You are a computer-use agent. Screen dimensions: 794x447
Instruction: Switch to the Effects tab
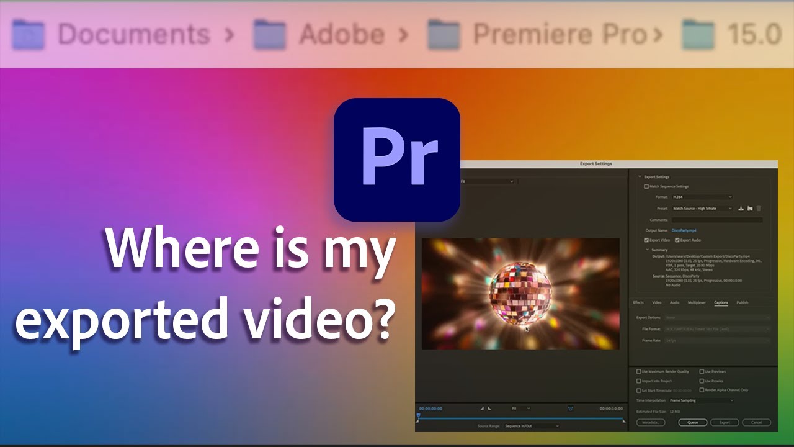tap(638, 302)
